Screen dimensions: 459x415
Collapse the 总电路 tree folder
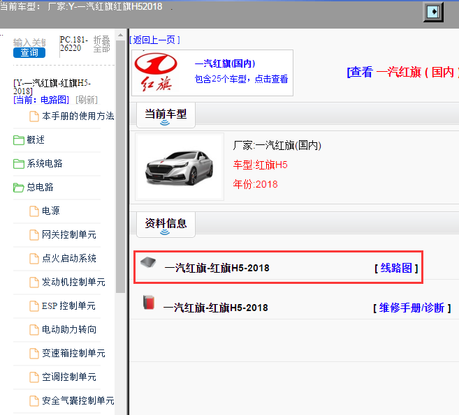(x=40, y=187)
